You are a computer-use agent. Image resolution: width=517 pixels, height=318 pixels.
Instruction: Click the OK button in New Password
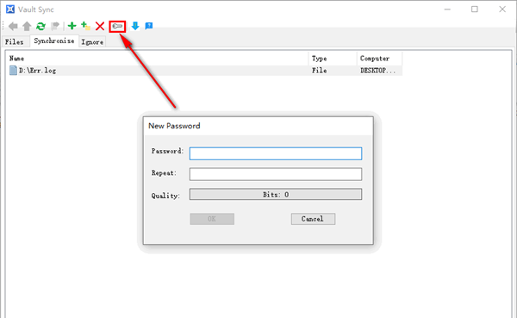point(212,219)
